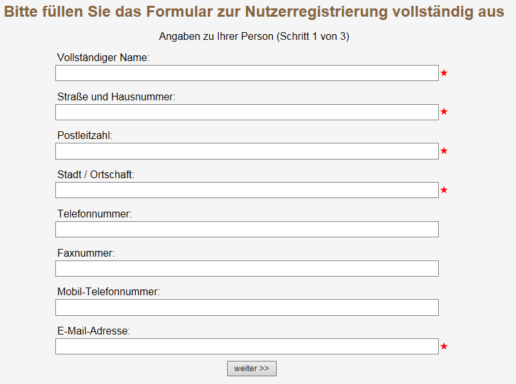Select the Postleitzahl input box

(x=247, y=151)
